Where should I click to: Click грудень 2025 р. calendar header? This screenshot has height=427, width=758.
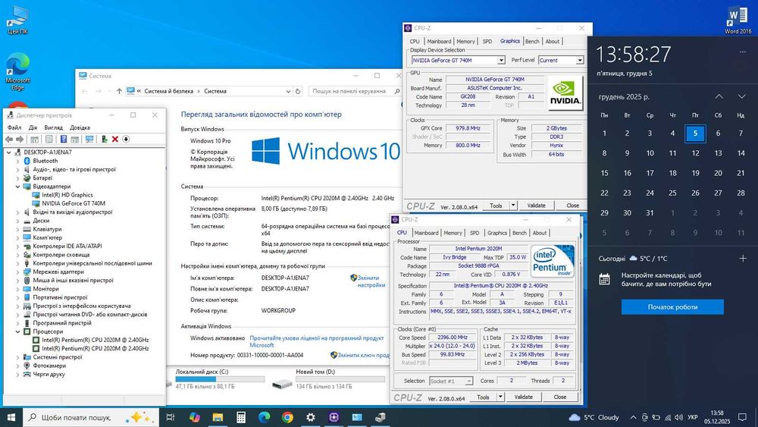[624, 97]
